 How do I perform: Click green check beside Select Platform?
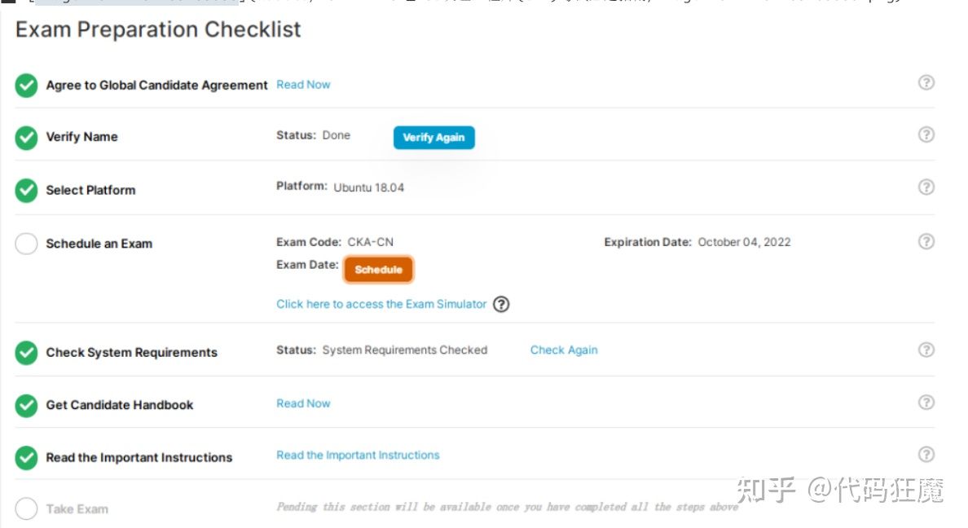pyautogui.click(x=27, y=191)
